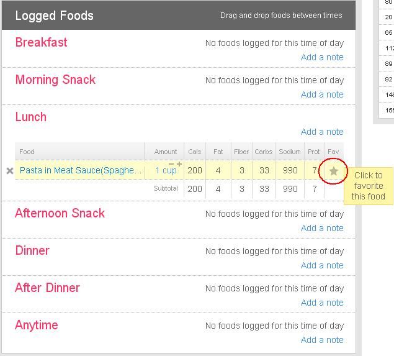Add a note to Breakfast
The image size is (394, 356).
click(322, 57)
